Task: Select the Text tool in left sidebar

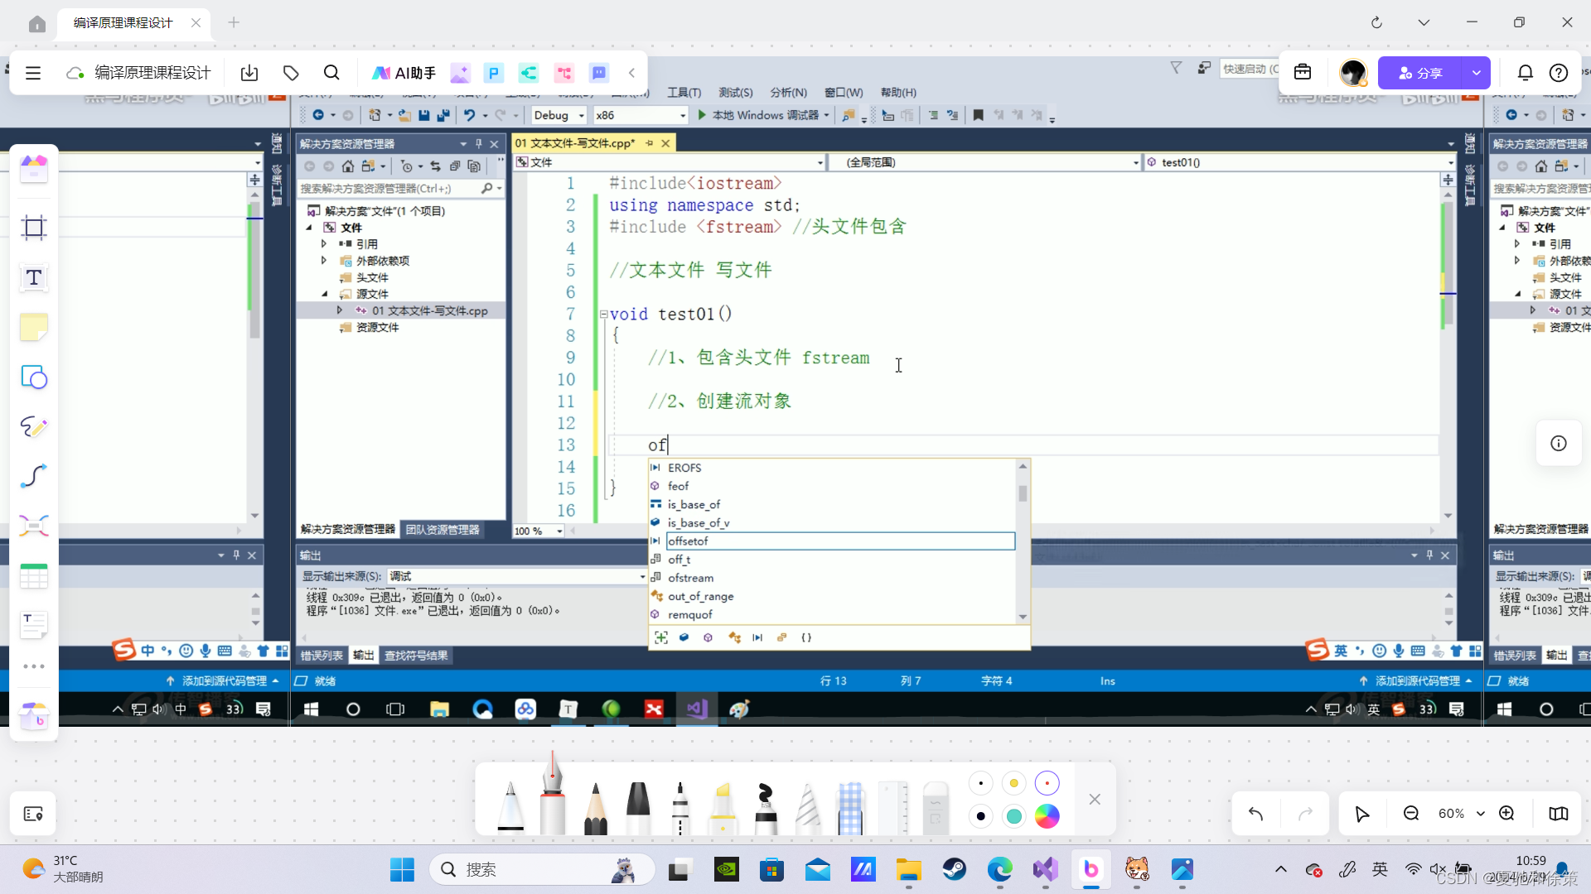Action: [x=34, y=277]
